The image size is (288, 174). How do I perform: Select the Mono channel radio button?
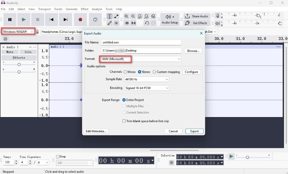(125, 72)
